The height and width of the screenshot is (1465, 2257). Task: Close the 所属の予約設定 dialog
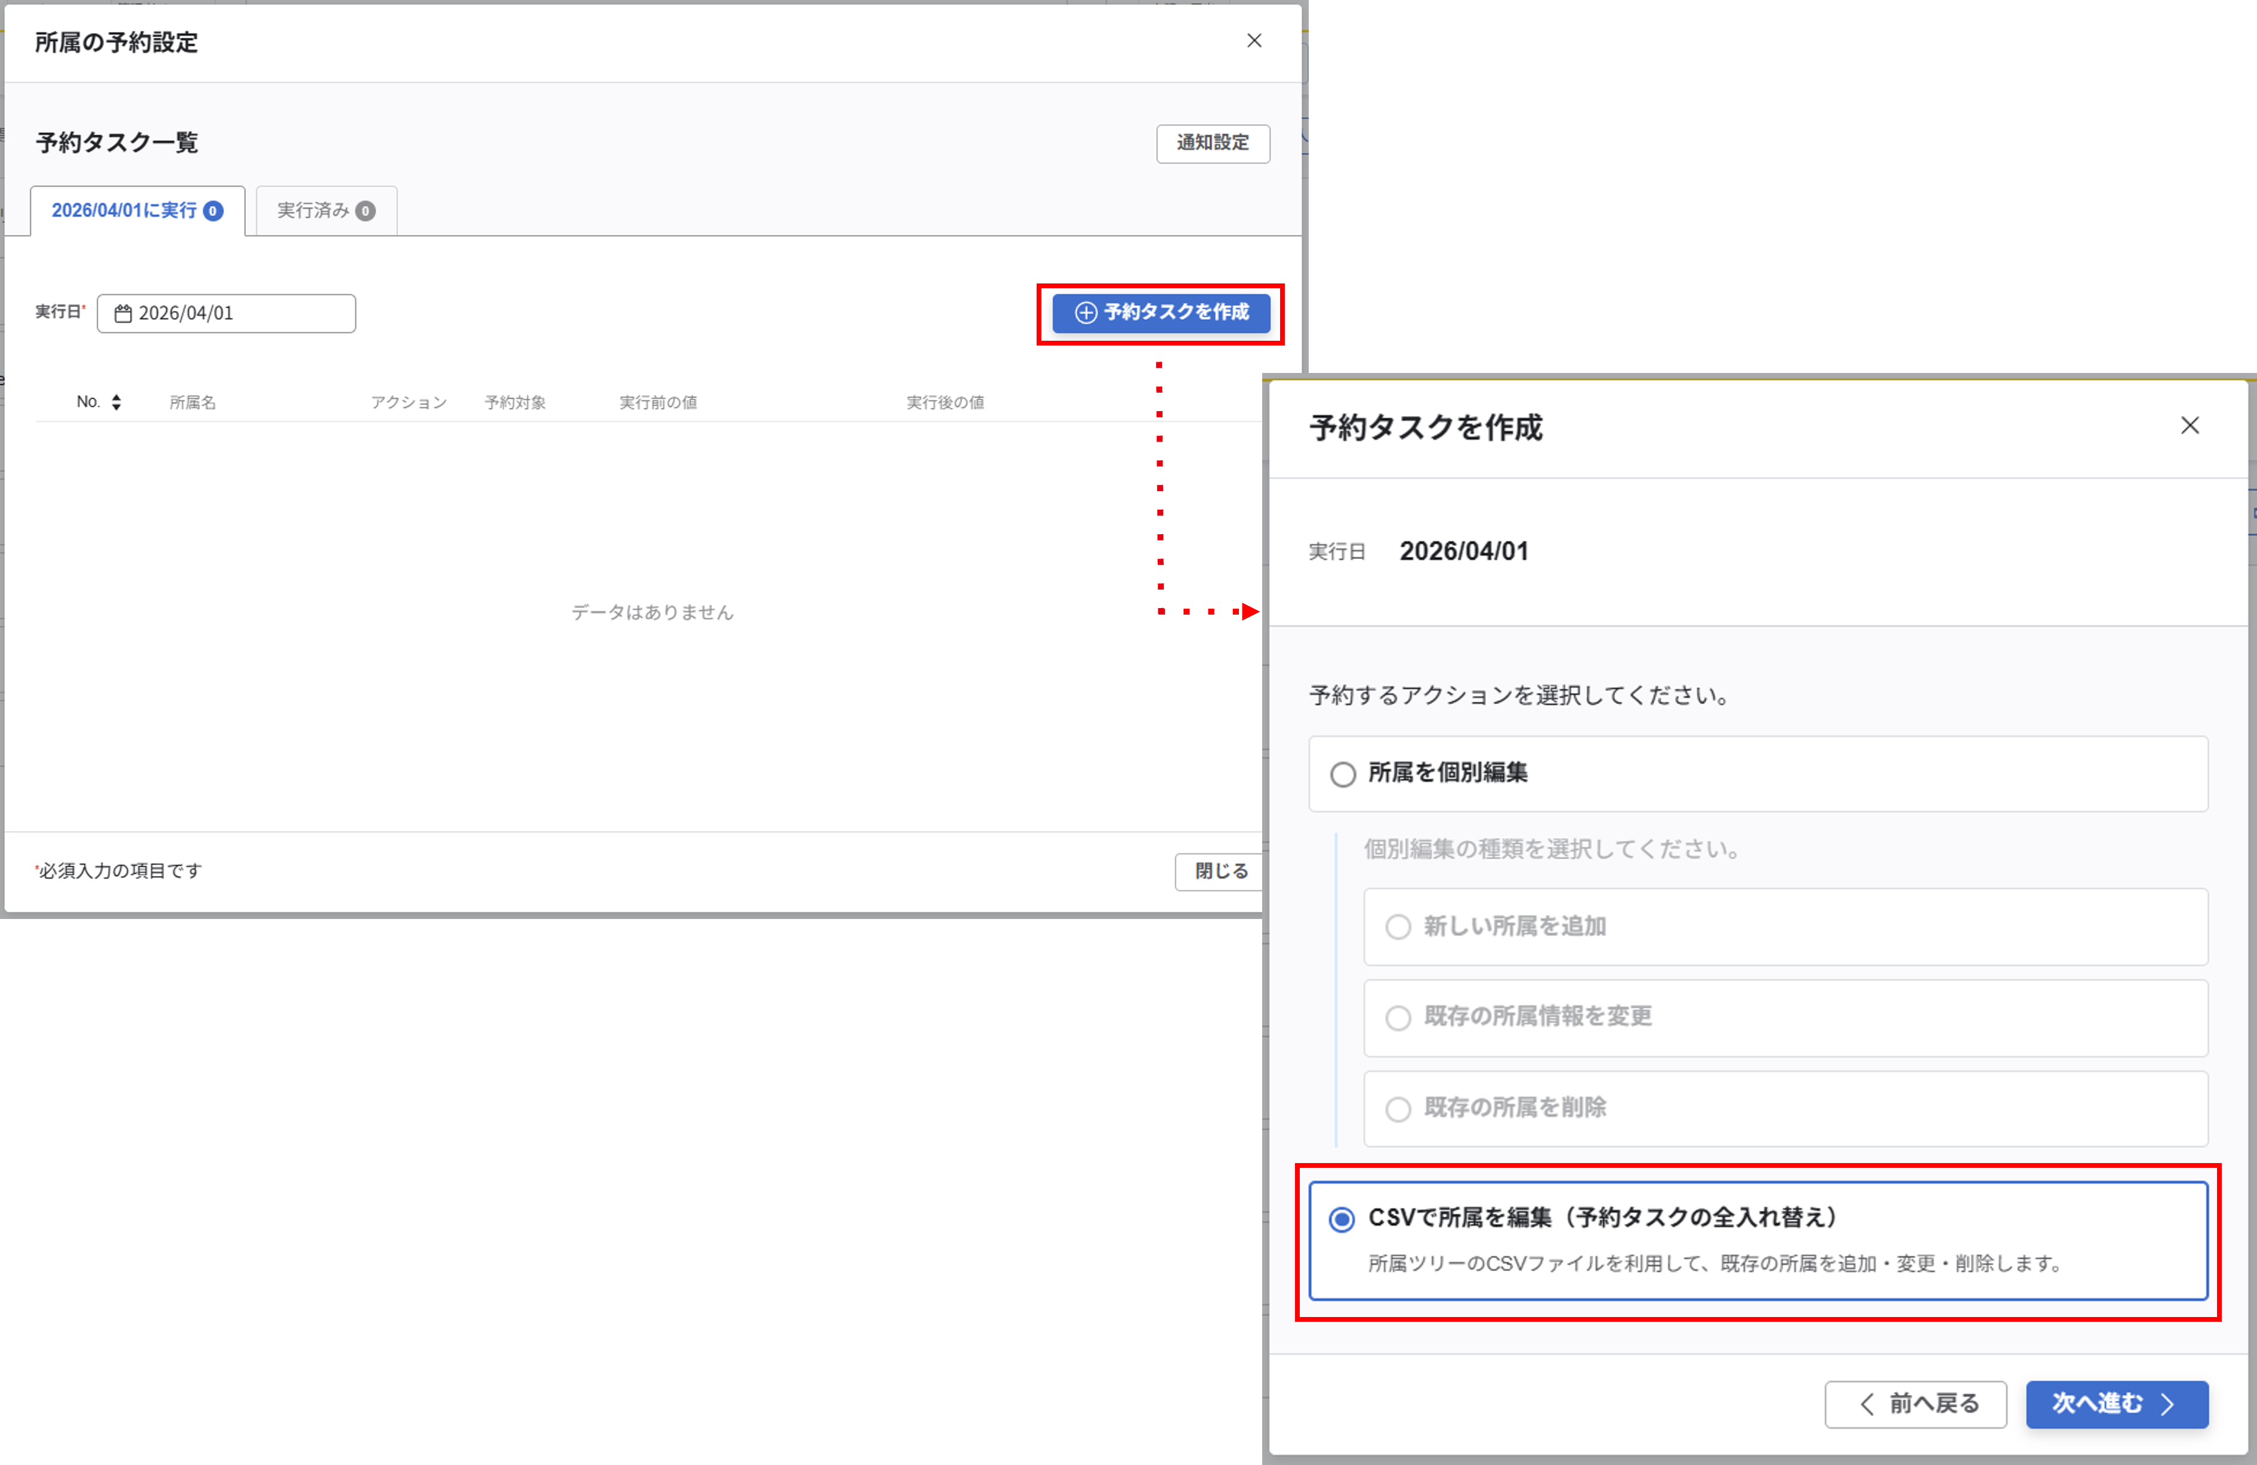[x=1254, y=41]
